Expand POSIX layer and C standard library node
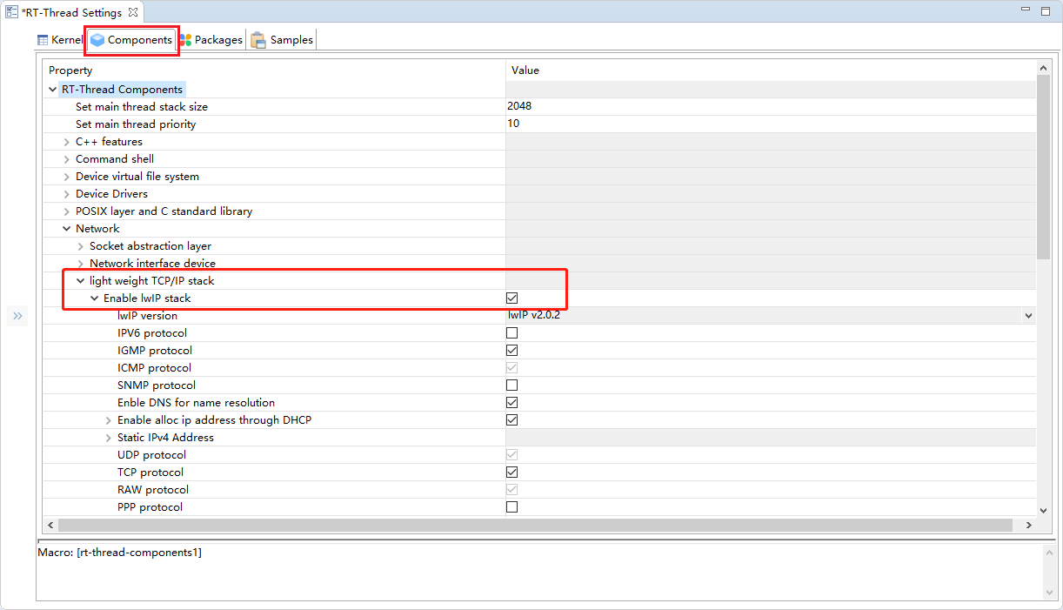Image resolution: width=1063 pixels, height=610 pixels. (x=66, y=211)
